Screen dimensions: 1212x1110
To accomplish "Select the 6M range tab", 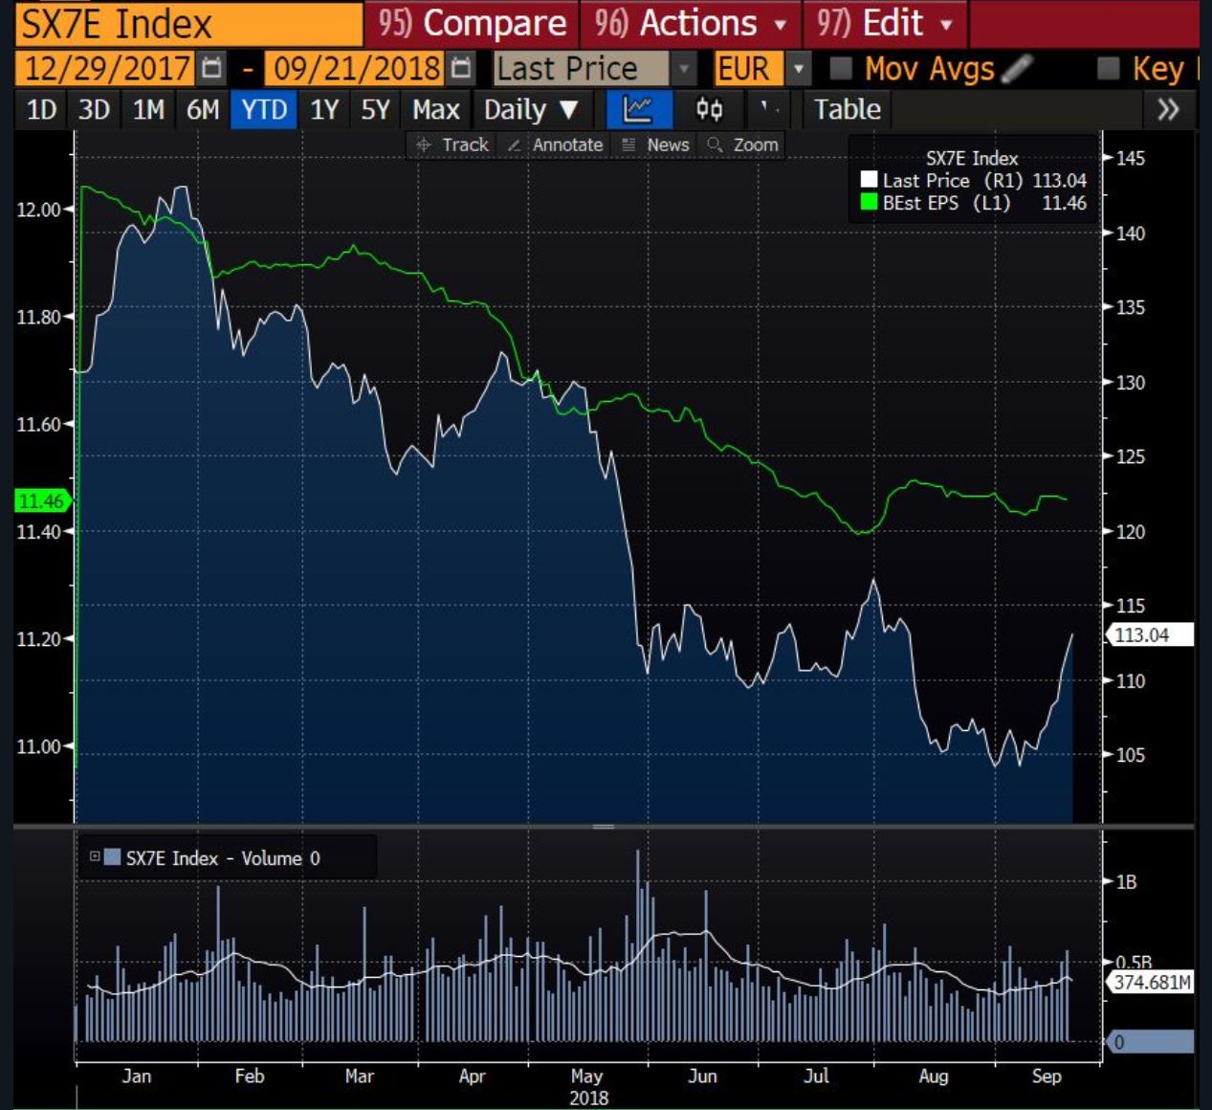I will point(203,110).
